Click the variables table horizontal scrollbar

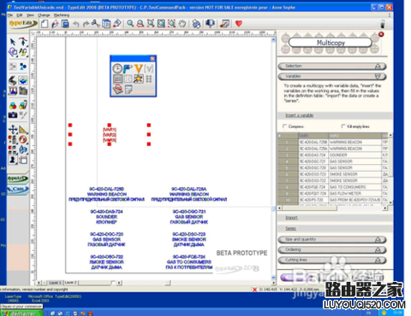[x=333, y=208]
